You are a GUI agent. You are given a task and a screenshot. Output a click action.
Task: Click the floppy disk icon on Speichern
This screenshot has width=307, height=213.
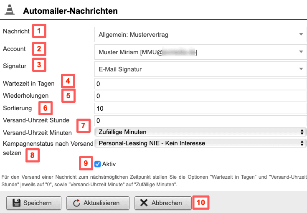(x=17, y=203)
